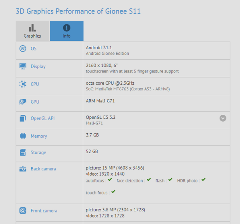The image size is (240, 224).
Task: Click the 'ARM Mali-G71' GPU value
Action: tap(100, 101)
